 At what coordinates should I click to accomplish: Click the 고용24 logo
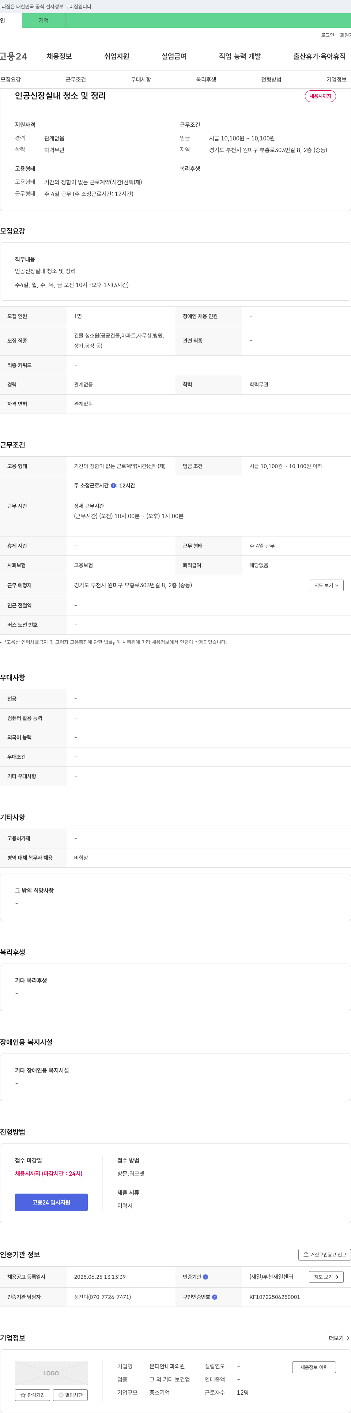[x=13, y=56]
